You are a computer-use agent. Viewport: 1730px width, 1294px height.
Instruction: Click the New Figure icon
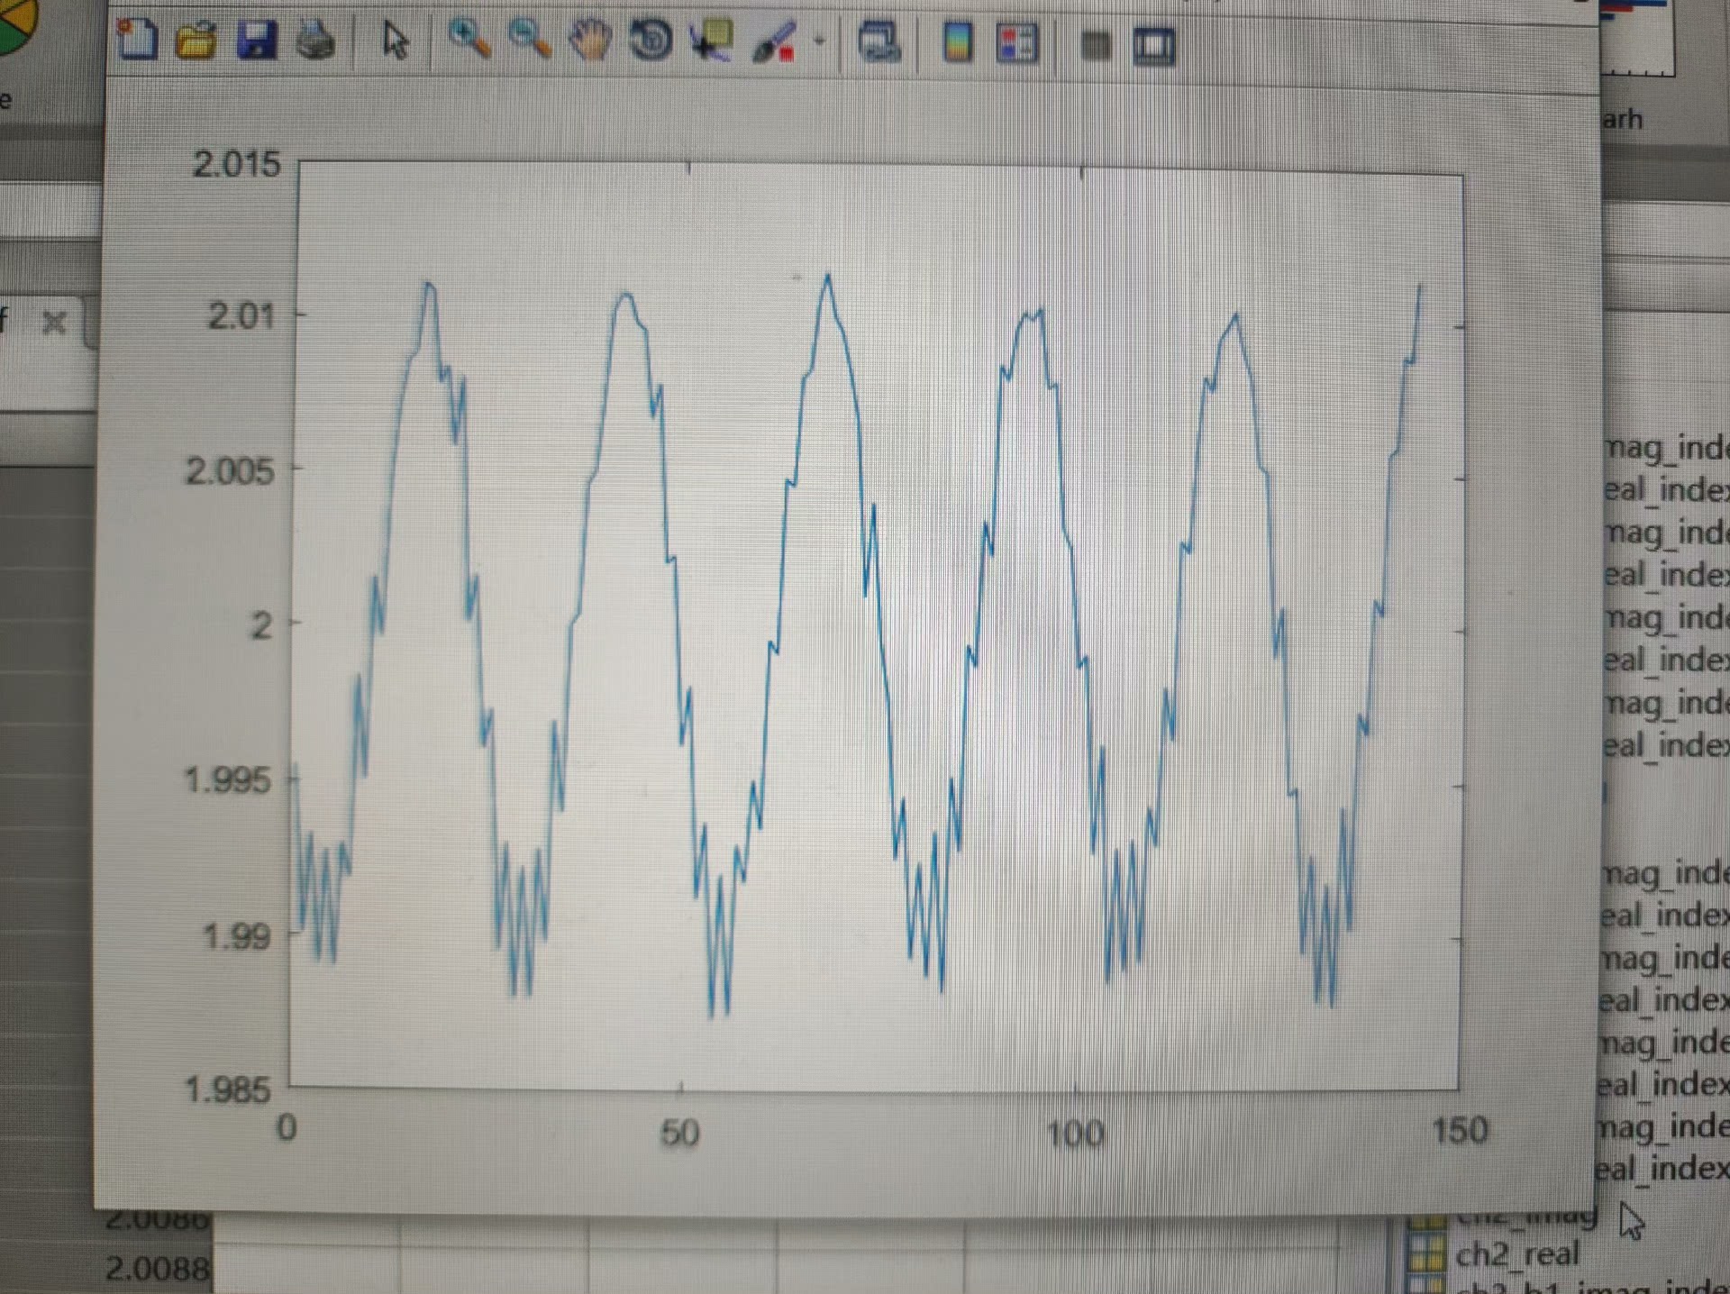tap(137, 41)
